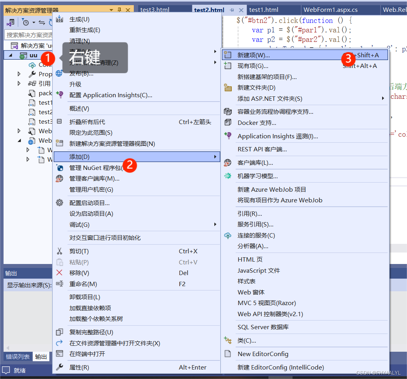
Task: Click the machine learning model icon
Action: 228,176
